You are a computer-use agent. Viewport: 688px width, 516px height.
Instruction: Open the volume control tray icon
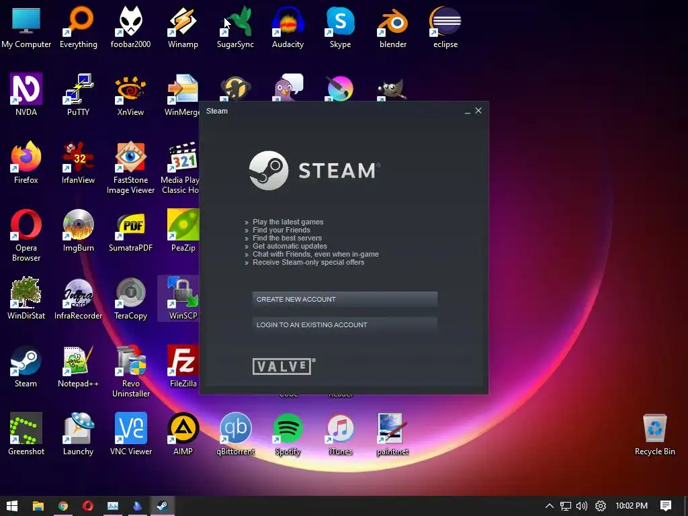[x=582, y=506]
